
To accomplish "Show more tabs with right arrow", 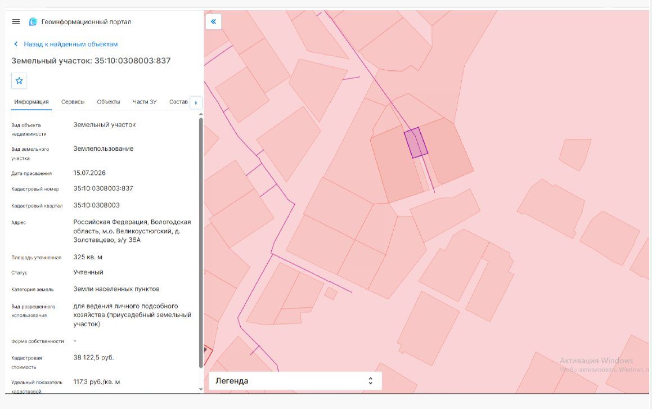I will coord(196,102).
